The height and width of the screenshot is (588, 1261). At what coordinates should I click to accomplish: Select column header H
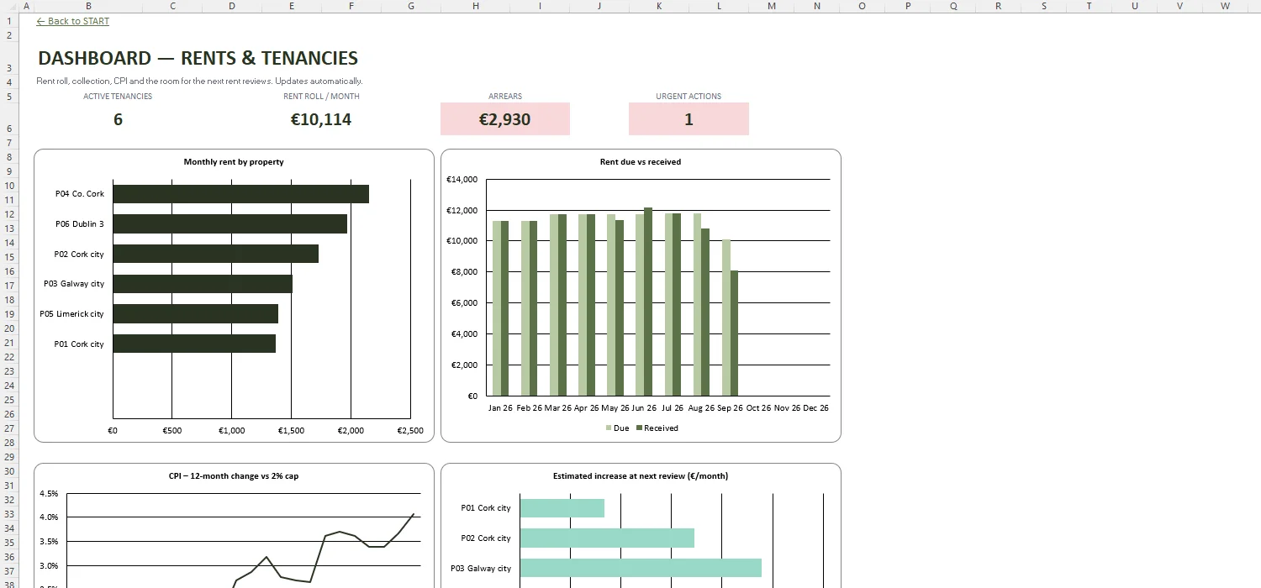coord(476,6)
